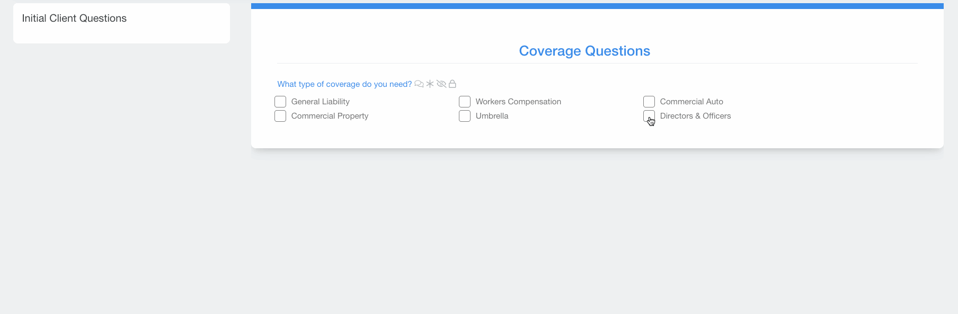Open the comments icon beside coverage question

[419, 84]
